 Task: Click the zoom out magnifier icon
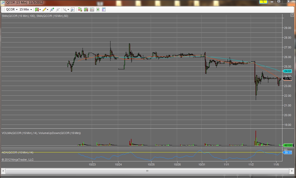58,9
